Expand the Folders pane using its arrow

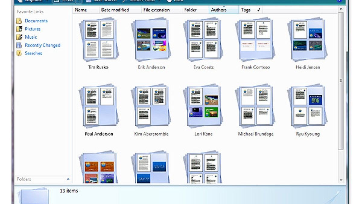pyautogui.click(x=68, y=179)
